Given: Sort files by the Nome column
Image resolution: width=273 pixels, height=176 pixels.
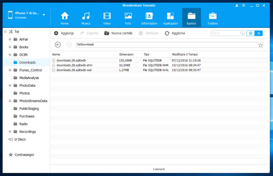Looking at the screenshot, I should (56, 54).
